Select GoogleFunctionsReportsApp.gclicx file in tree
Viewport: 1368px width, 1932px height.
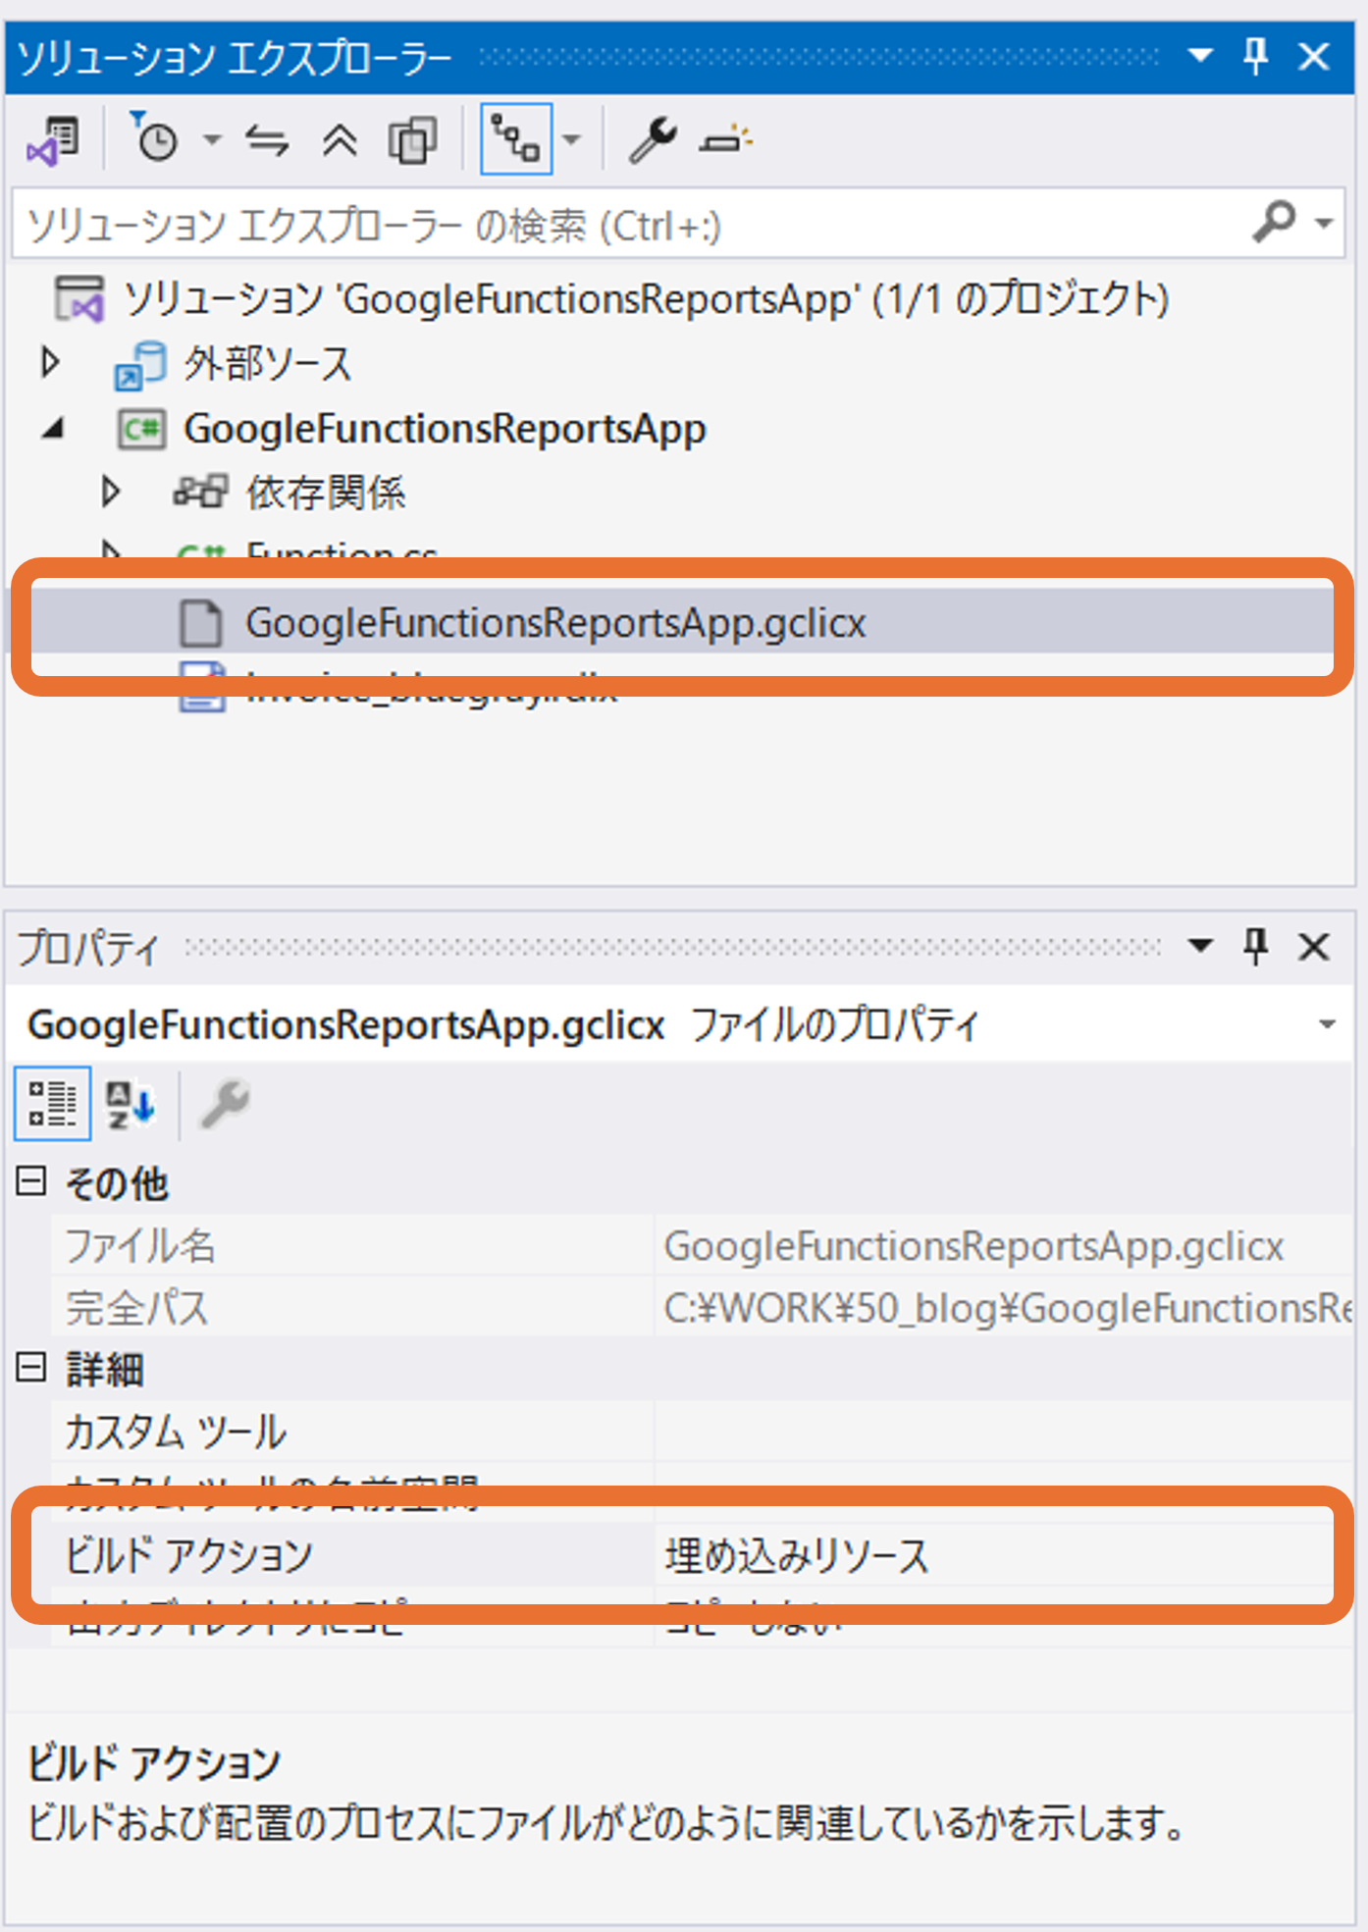[554, 623]
